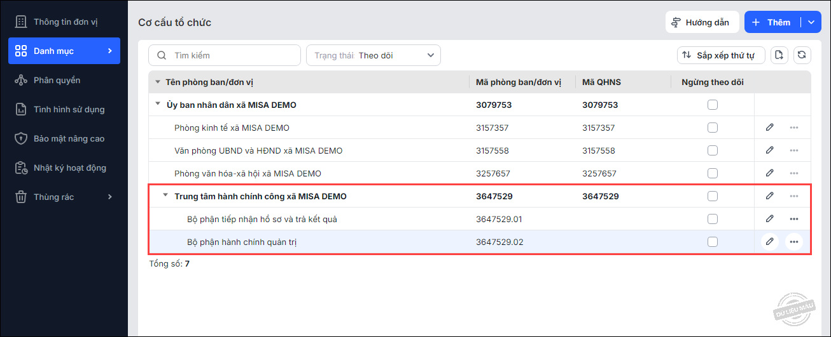Open the Trạng thái Theo dõi dropdown
The height and width of the screenshot is (337, 831).
pyautogui.click(x=374, y=55)
